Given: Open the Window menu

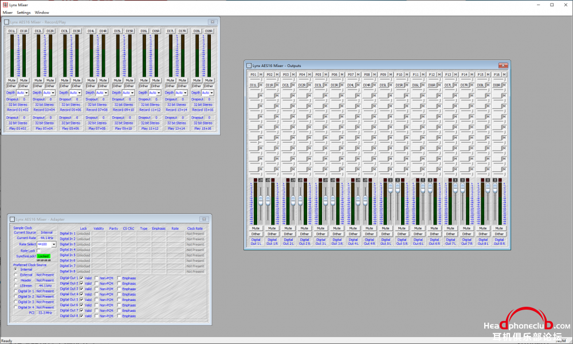Looking at the screenshot, I should (42, 13).
